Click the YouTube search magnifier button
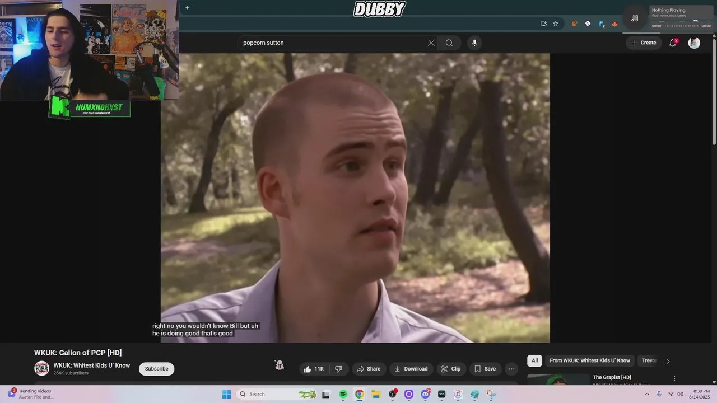Image resolution: width=717 pixels, height=403 pixels. coord(449,43)
